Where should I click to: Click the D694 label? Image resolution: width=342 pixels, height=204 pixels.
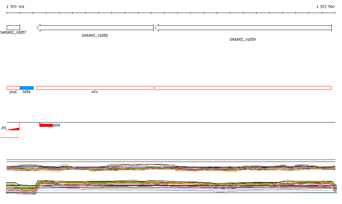[56, 125]
